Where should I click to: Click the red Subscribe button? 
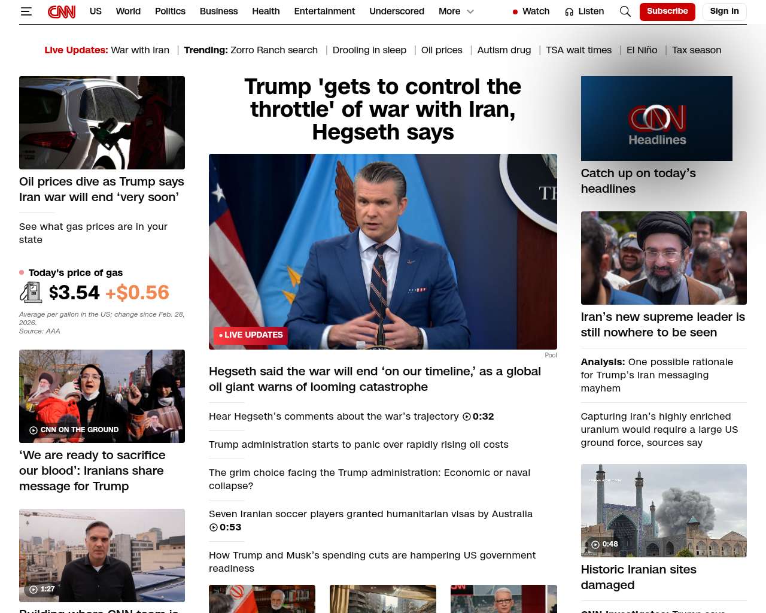point(667,11)
